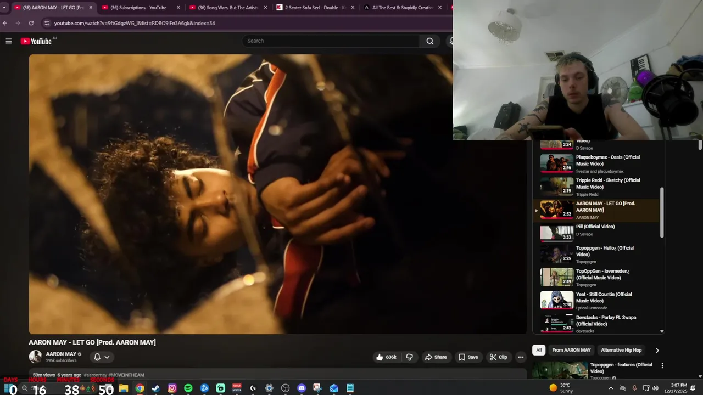Open Instagram from the taskbar

(x=172, y=388)
